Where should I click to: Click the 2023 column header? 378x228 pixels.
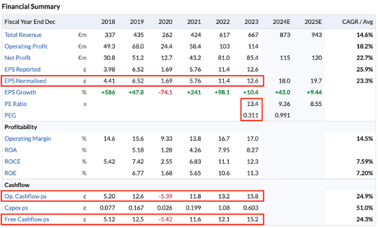click(251, 22)
